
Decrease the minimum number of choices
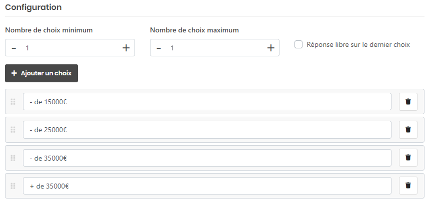click(13, 48)
